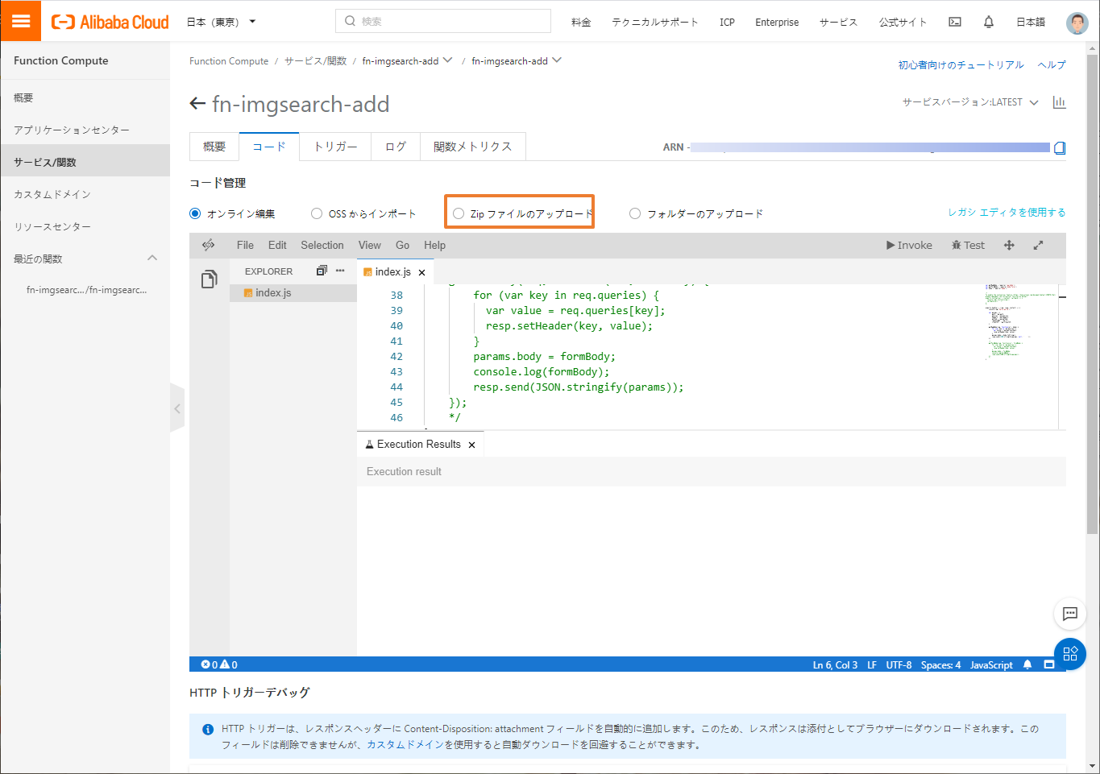Open the ヘルプ link
This screenshot has height=774, width=1100.
1052,64
